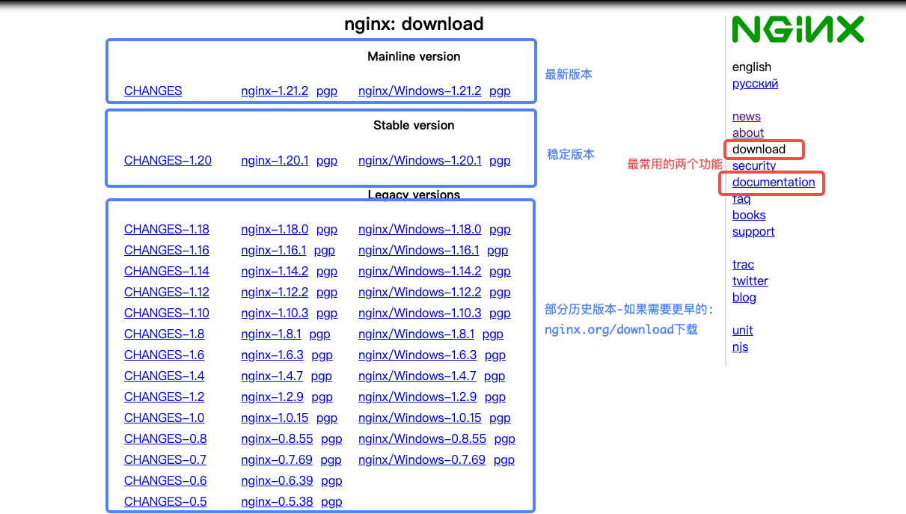Download nginx-0.5.38 source
Image resolution: width=906 pixels, height=514 pixels.
point(277,502)
